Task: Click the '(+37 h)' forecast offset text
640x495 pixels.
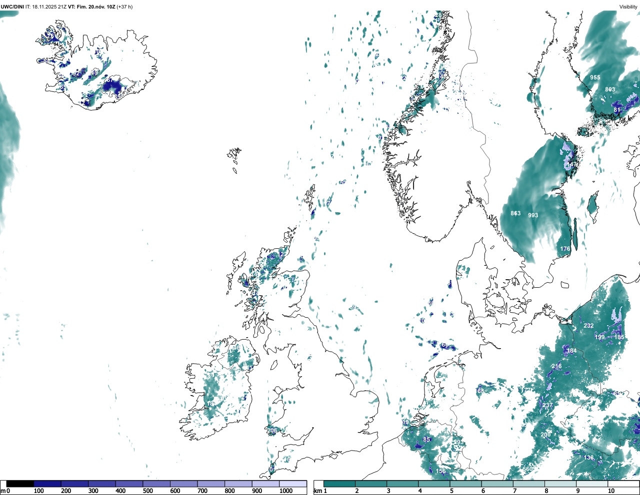Action: point(124,6)
